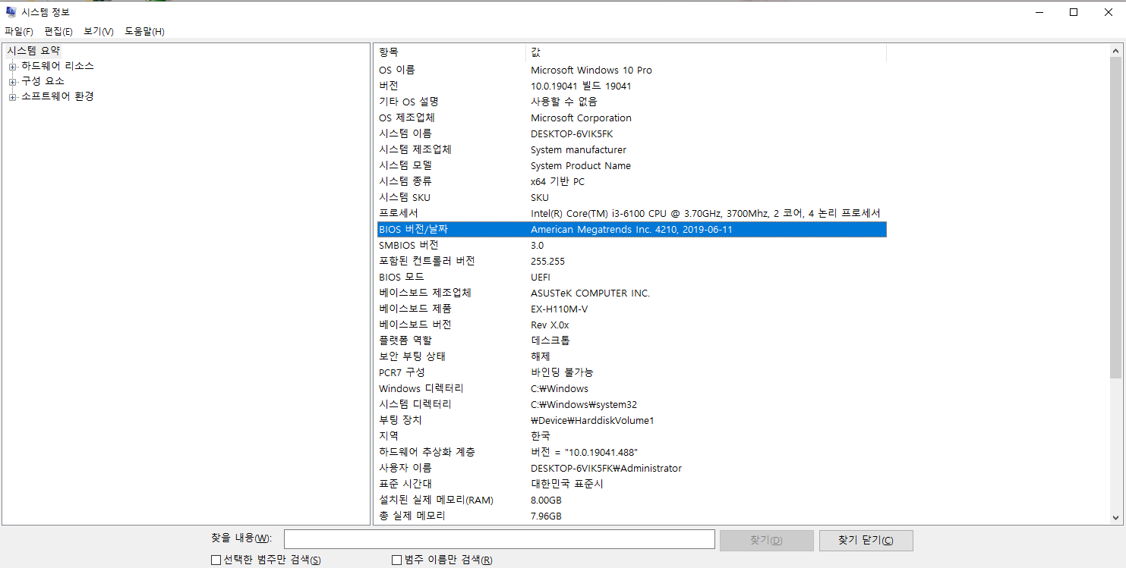Viewport: 1126px width, 568px height.
Task: Select the 시스템 요약 tree item
Action: [x=34, y=50]
